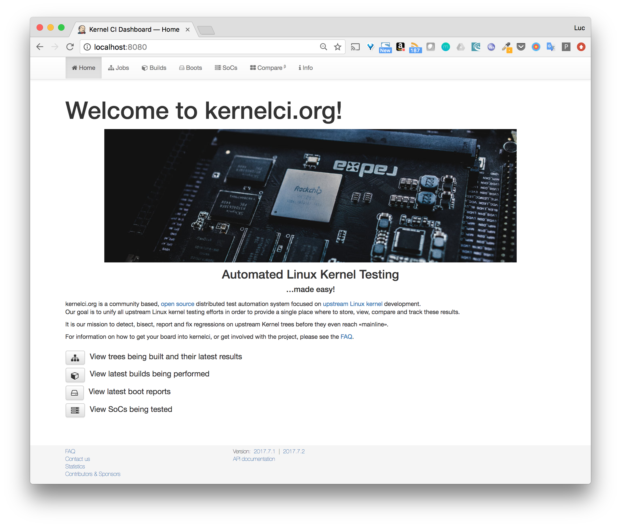Go to the Builds navigation item
This screenshot has height=527, width=621.
[154, 68]
